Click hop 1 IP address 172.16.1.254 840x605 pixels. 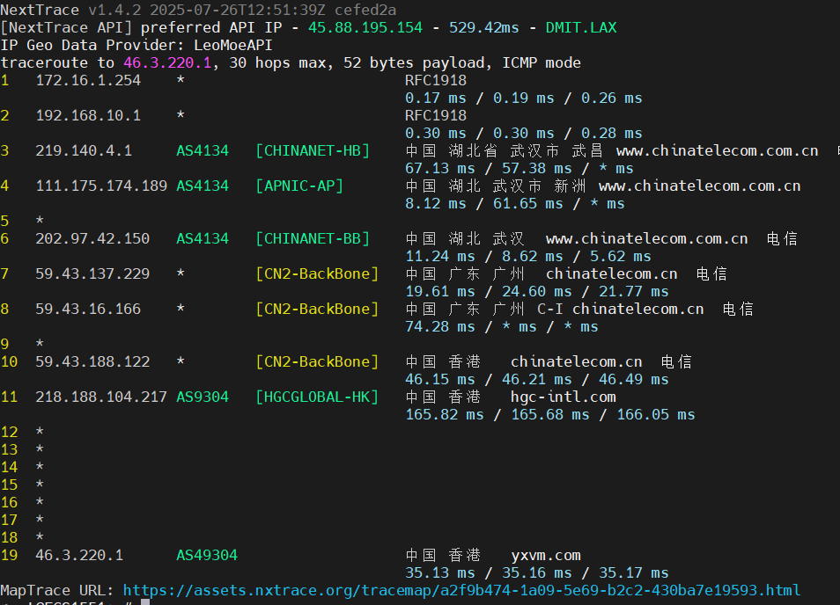click(x=88, y=80)
